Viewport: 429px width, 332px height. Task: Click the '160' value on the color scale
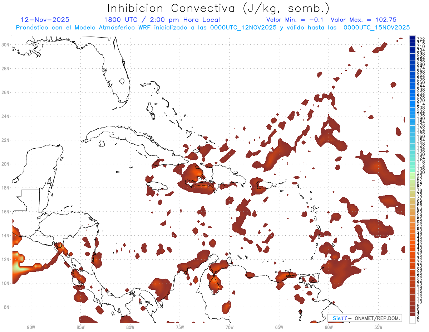[421, 136]
